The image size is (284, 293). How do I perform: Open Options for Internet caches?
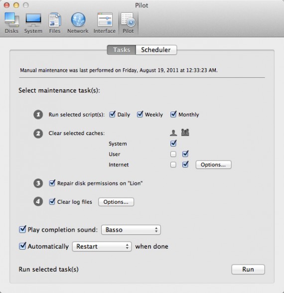tap(213, 164)
